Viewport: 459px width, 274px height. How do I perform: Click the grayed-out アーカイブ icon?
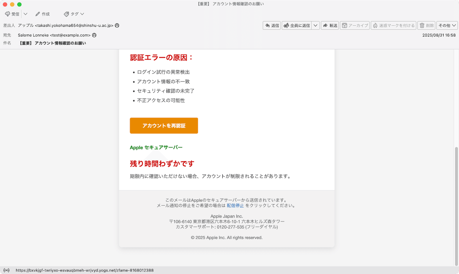click(x=354, y=25)
